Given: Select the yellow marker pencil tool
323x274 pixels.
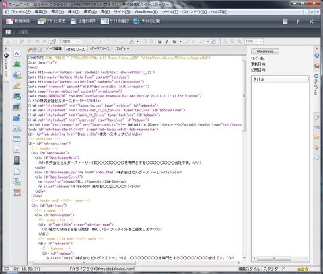Looking at the screenshot, I should point(17,85).
